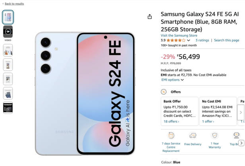
Task: Open the 1 offer No Cost EMI link
Action: 208,122
